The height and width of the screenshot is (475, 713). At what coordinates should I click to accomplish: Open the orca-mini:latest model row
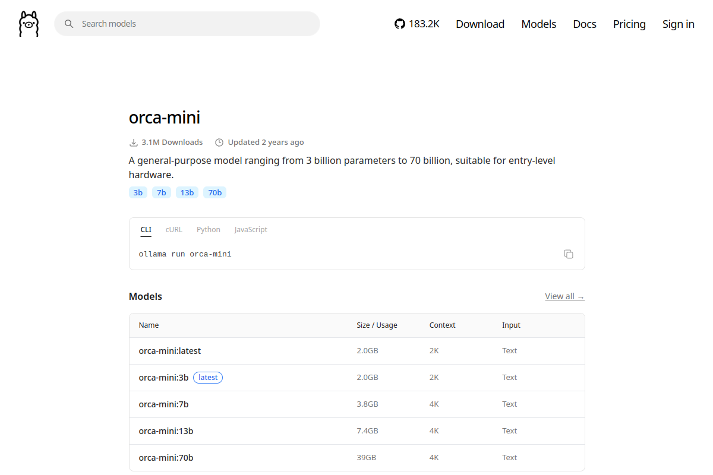[x=357, y=351]
